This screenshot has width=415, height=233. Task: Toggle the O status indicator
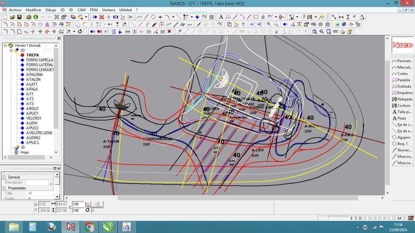point(380,218)
